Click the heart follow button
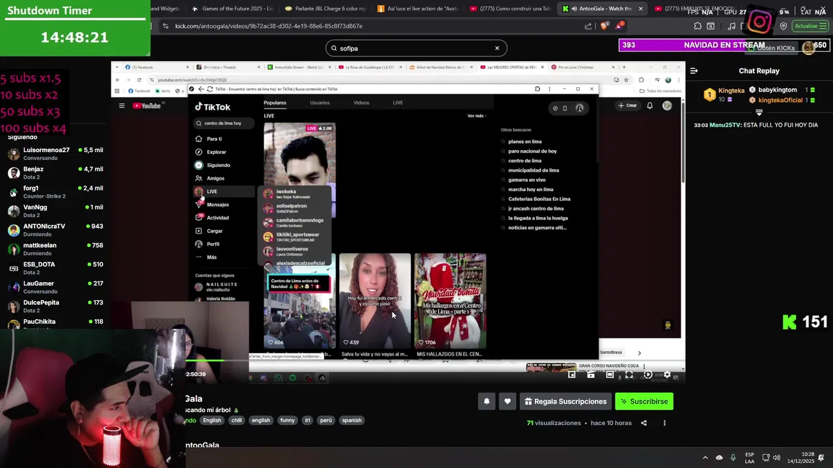 (508, 401)
